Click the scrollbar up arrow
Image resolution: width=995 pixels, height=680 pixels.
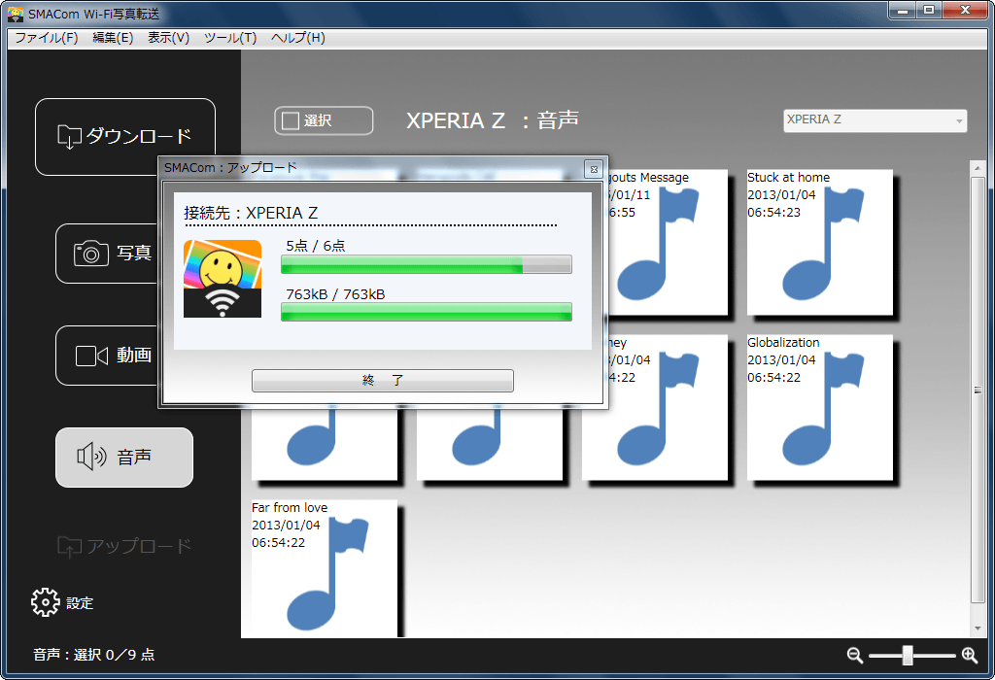tap(978, 167)
